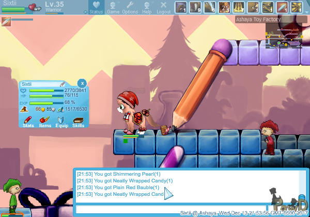310x217 pixels.
Task: Close the Sixtii status panel
Action: tap(82, 83)
